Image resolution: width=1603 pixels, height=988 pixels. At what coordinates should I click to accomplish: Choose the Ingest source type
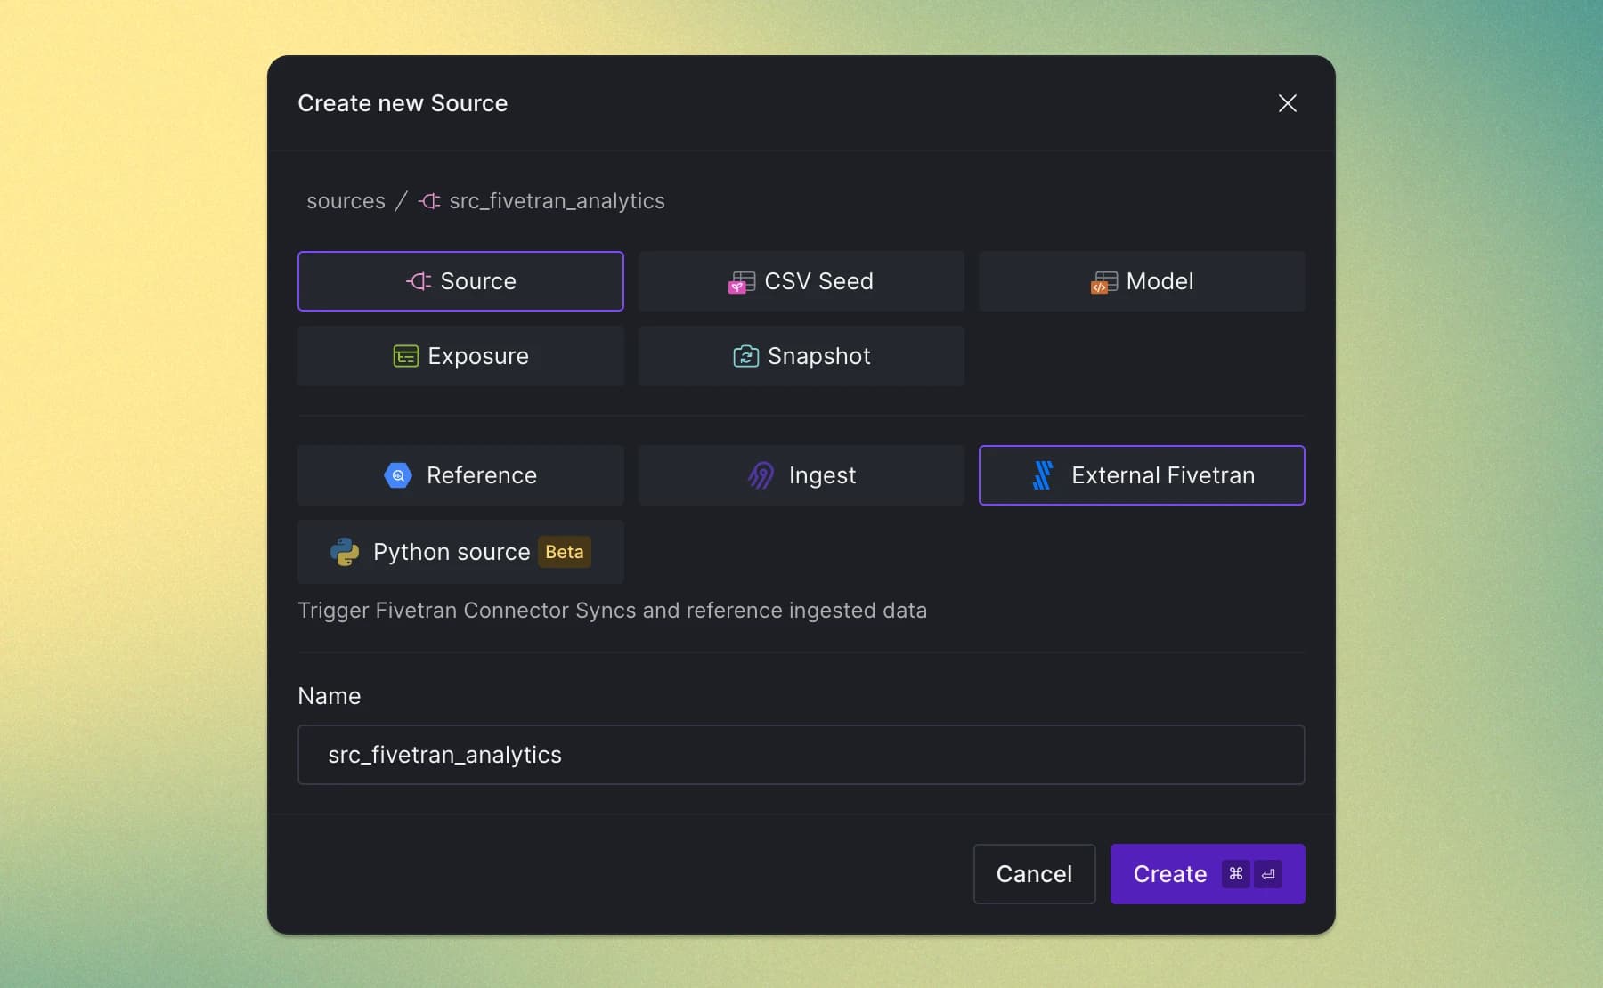tap(801, 475)
